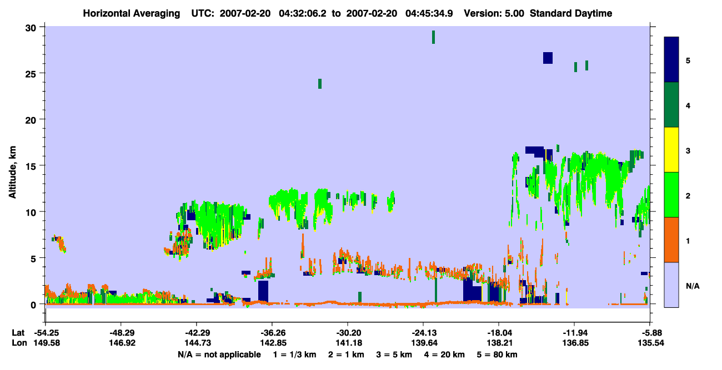Click the 'Version: 5.00' text

(494, 13)
